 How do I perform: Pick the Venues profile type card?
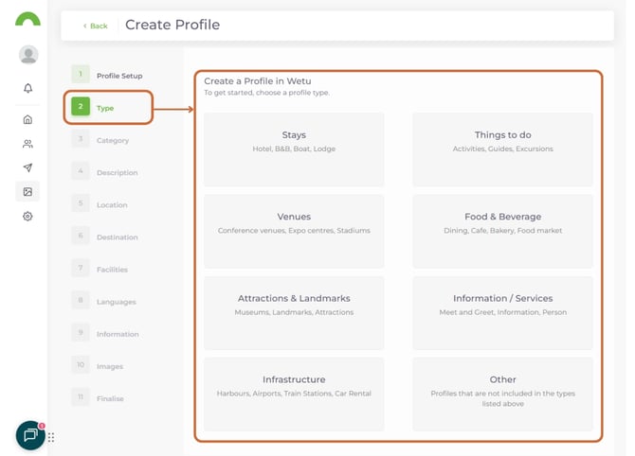coord(294,231)
